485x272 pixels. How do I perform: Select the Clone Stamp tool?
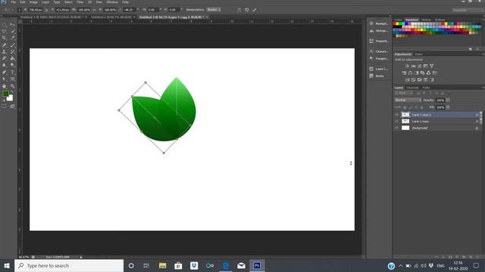click(x=5, y=52)
